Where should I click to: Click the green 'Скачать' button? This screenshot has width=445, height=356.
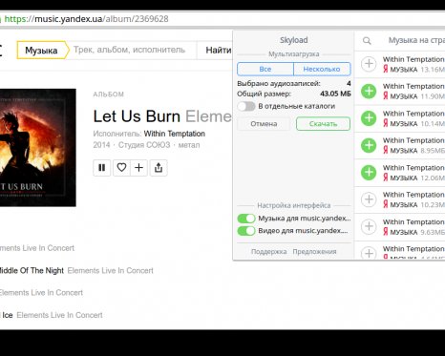pyautogui.click(x=323, y=124)
